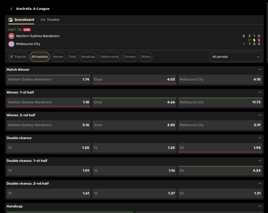Pick first half Draw at 4.66
Viewport: 268px width, 213px height.
tap(134, 102)
